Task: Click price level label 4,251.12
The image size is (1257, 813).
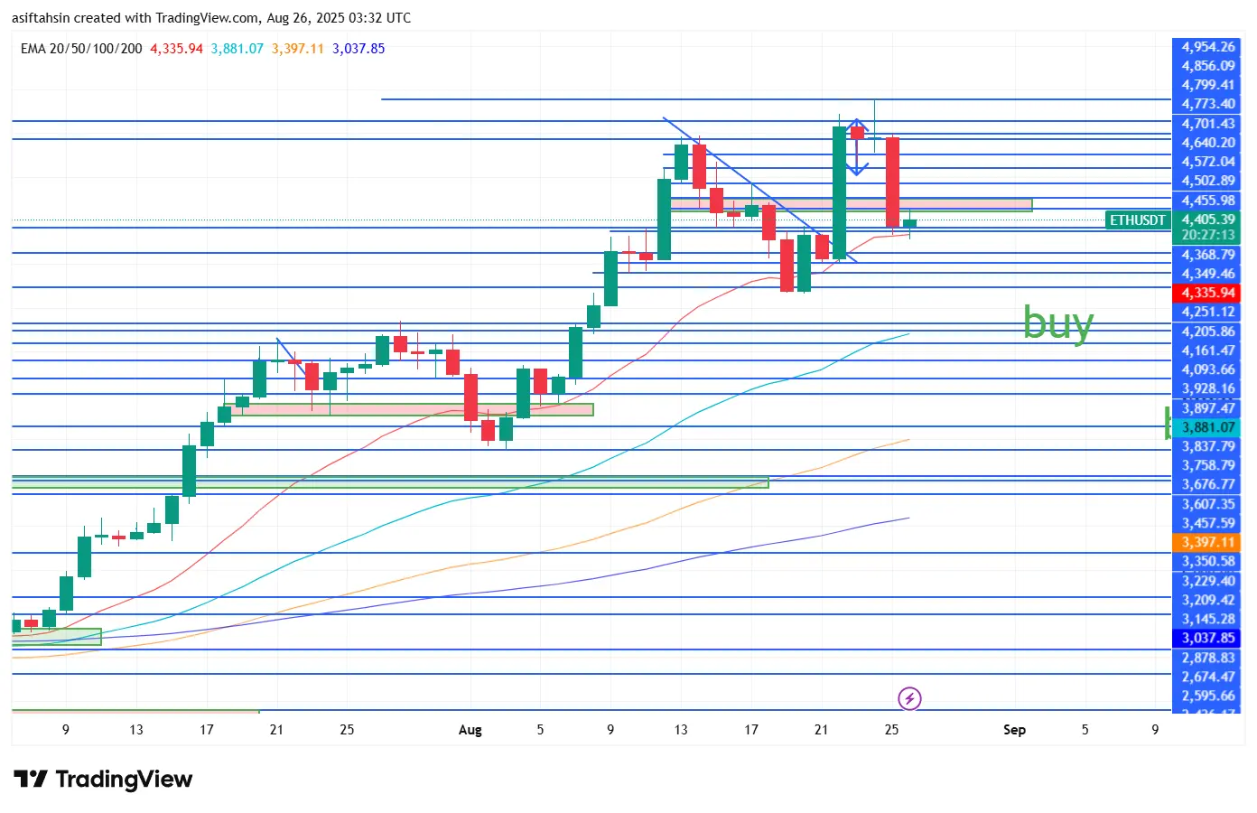Action: coord(1207,312)
